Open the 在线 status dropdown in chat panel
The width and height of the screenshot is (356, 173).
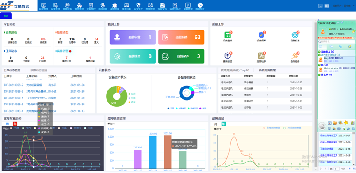[x=333, y=29]
